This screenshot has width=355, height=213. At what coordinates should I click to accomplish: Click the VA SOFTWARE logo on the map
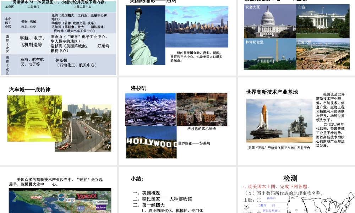click(100, 202)
